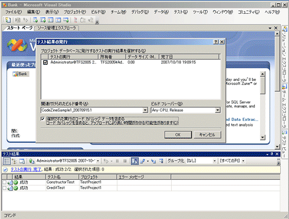Click the green success icon on CreditTest row
Screen dimensions: 289x219
point(16,188)
